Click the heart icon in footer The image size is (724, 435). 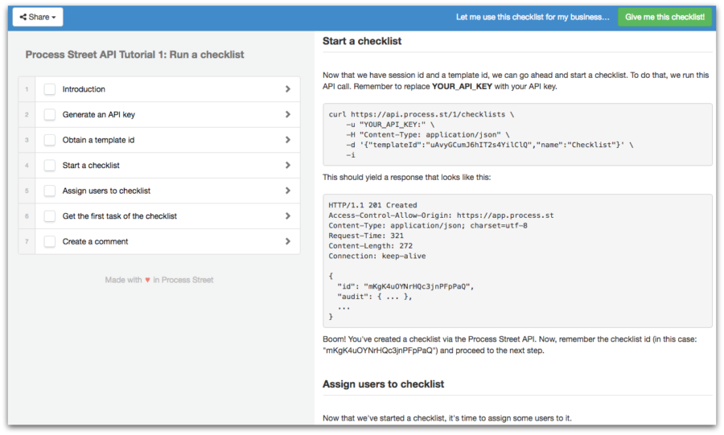pyautogui.click(x=147, y=280)
